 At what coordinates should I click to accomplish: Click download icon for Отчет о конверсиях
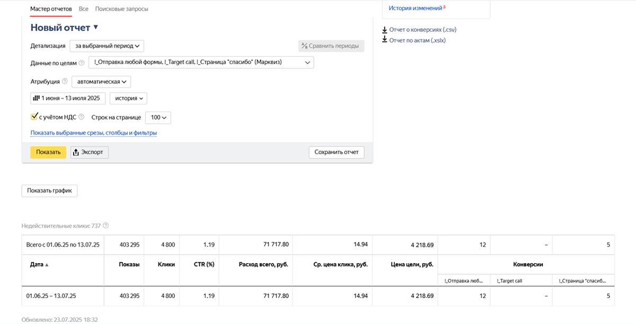pyautogui.click(x=385, y=30)
